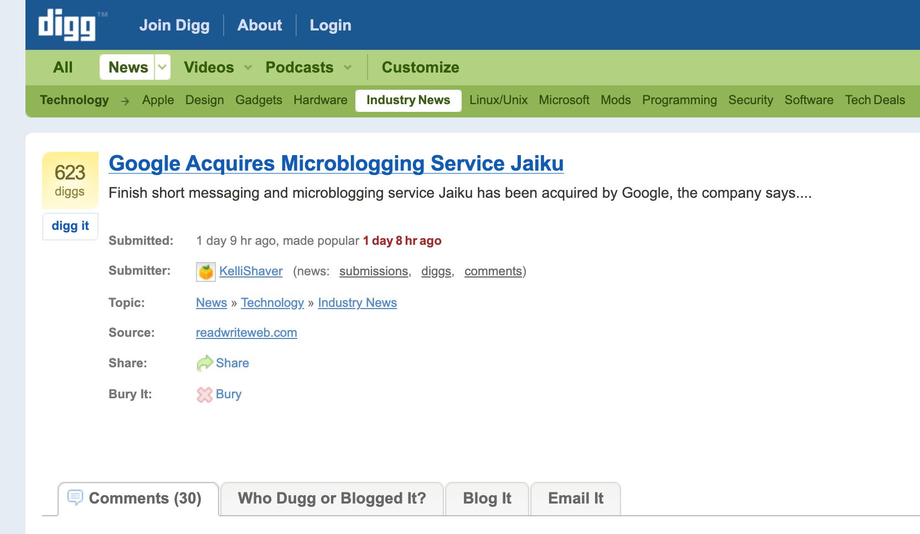Open the Join Digg link
Image resolution: width=920 pixels, height=534 pixels.
pos(174,25)
